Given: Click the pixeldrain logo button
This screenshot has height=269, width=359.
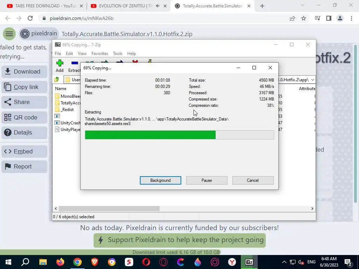Looking at the screenshot, I should tap(39, 34).
